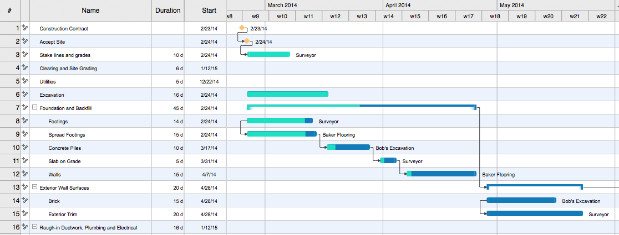The height and width of the screenshot is (235, 619).
Task: Click the Brick task Gantt bar
Action: [521, 200]
